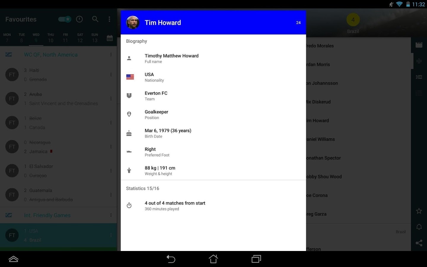This screenshot has width=427, height=267.
Task: Toggle the favourites star switch
Action: (65, 19)
